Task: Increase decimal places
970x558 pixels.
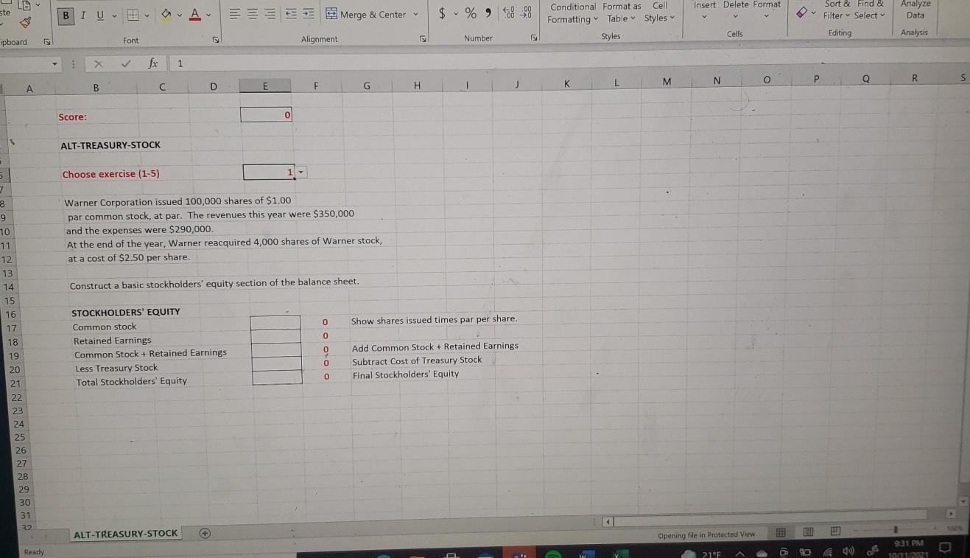Action: [x=509, y=13]
